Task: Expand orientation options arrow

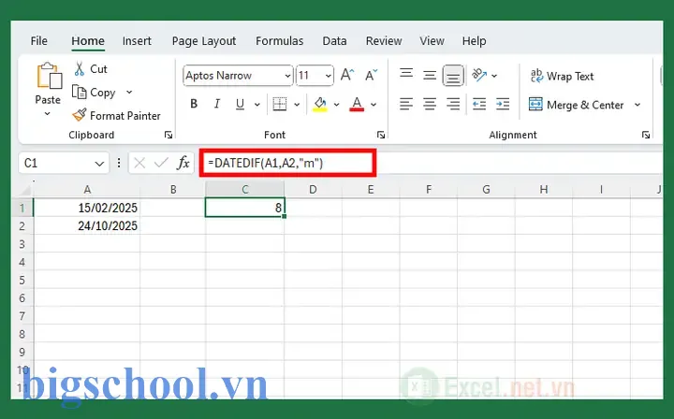Action: coord(494,76)
